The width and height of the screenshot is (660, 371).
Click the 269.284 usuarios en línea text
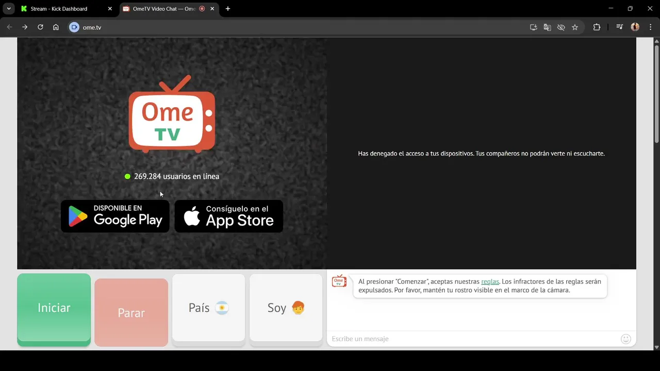click(176, 176)
